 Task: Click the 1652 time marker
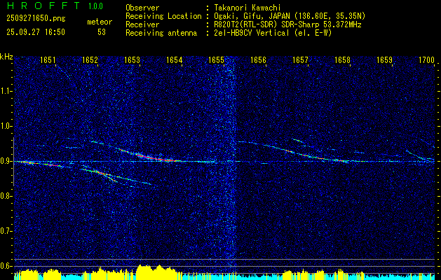click(x=90, y=59)
